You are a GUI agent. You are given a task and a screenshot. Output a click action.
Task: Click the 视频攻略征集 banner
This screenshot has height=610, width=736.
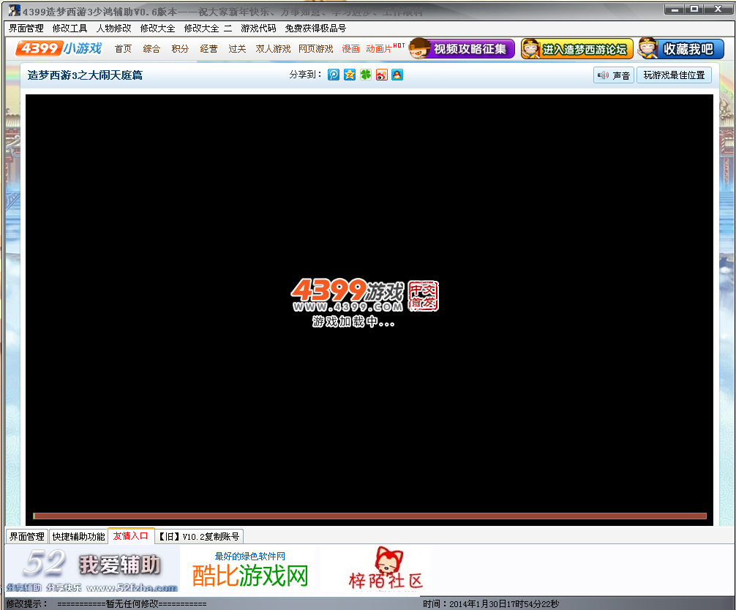(462, 49)
